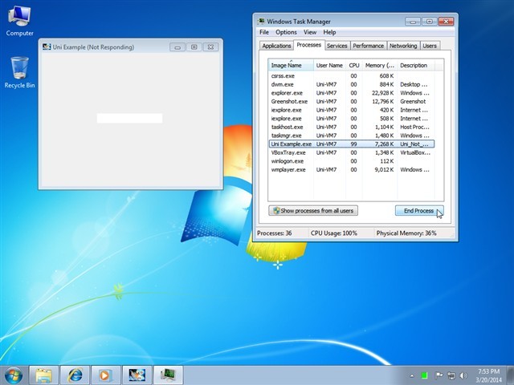Open the View menu in Task Manager
The height and width of the screenshot is (385, 514).
click(x=310, y=32)
